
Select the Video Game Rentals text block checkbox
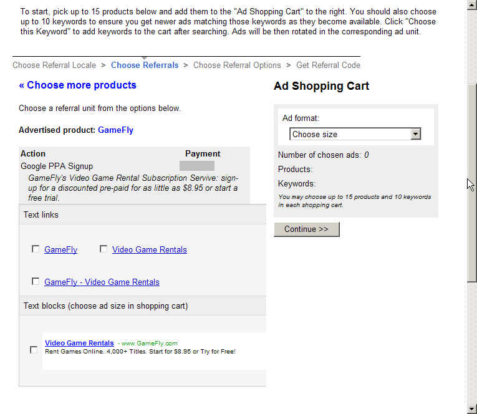[34, 350]
